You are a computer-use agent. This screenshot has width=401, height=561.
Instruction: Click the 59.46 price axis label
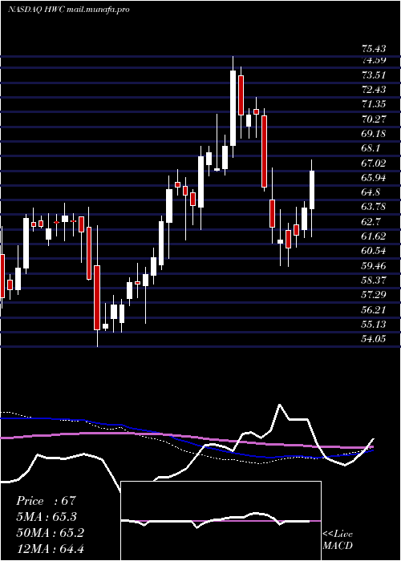pos(373,265)
